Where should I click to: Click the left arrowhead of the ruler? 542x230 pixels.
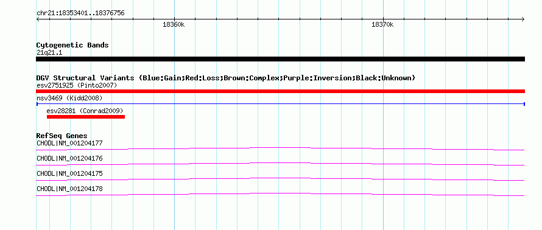[38, 19]
